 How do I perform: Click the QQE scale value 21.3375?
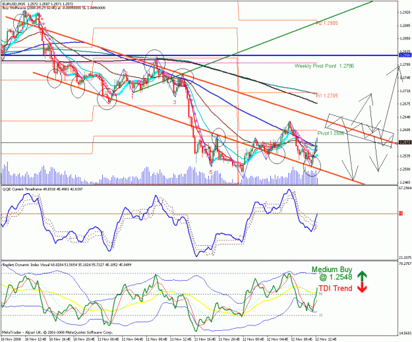click(405, 257)
